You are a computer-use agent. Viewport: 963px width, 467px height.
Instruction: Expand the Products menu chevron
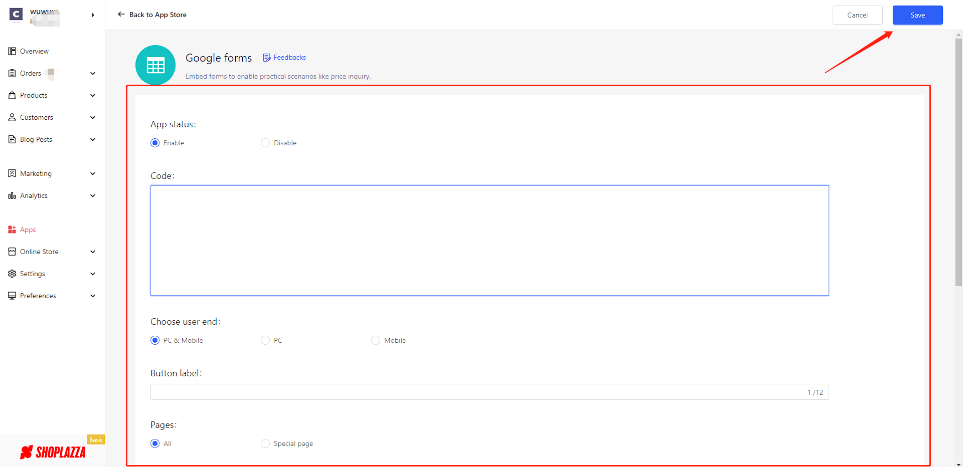tap(93, 95)
